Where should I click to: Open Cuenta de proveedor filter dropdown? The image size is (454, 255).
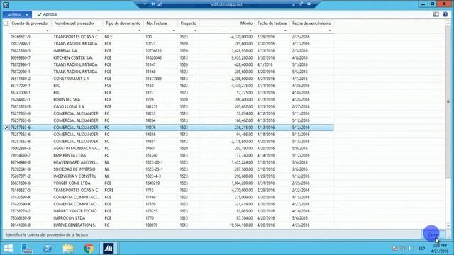pos(48,30)
